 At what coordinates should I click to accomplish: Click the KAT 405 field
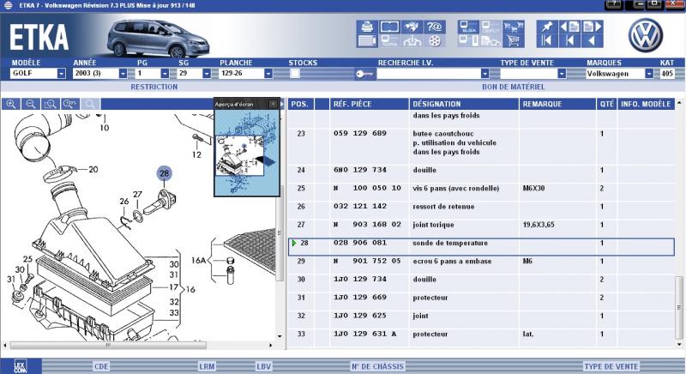tap(667, 74)
